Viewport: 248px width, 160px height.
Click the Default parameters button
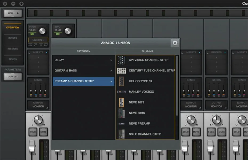(x=13, y=77)
